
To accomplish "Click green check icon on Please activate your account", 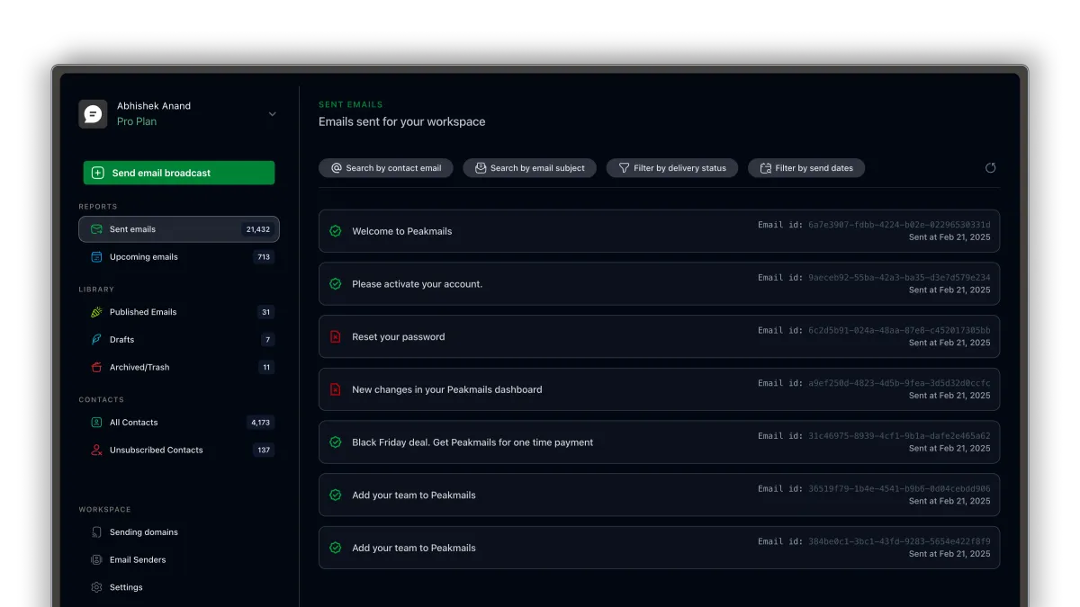I will 336,284.
